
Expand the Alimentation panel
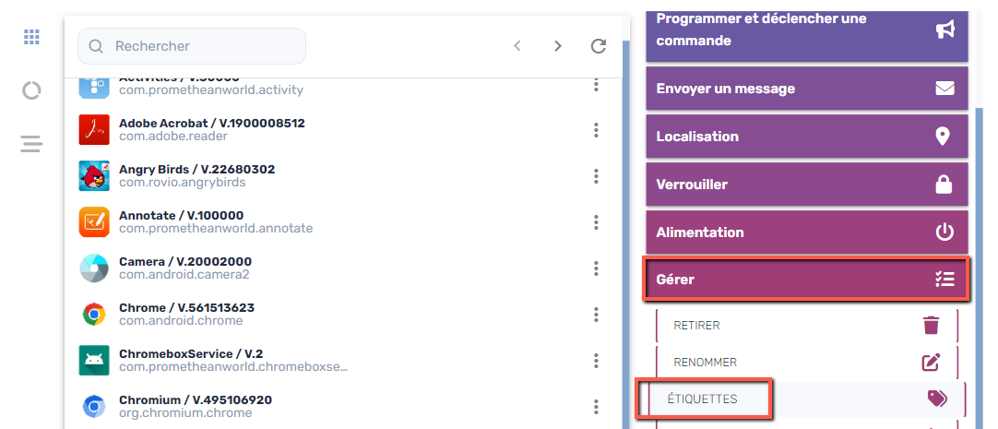[806, 232]
